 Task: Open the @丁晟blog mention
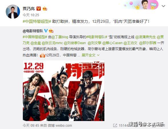click(60, 37)
